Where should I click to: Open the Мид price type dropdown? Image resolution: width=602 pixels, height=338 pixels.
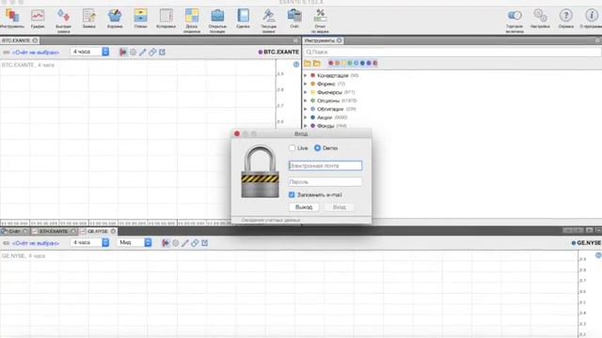(x=135, y=242)
